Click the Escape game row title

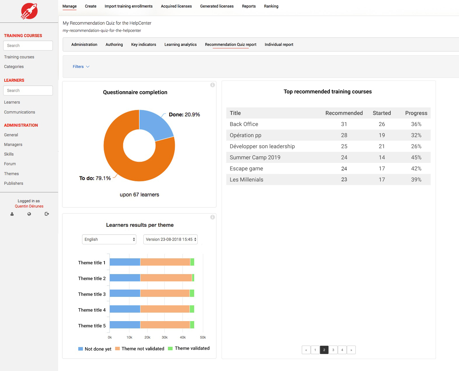[246, 168]
